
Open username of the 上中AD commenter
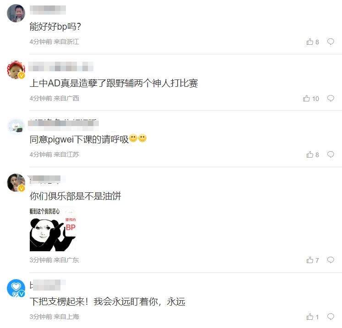(x=61, y=66)
